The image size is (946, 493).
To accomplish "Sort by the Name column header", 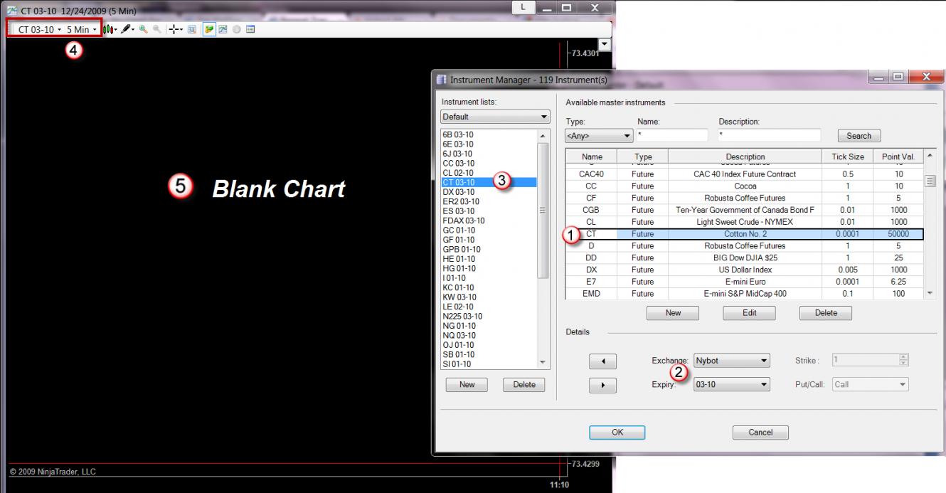I will pyautogui.click(x=592, y=157).
